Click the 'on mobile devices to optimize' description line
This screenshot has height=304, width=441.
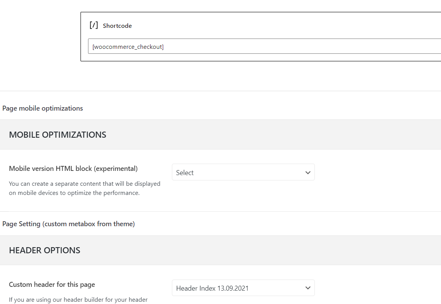74,193
